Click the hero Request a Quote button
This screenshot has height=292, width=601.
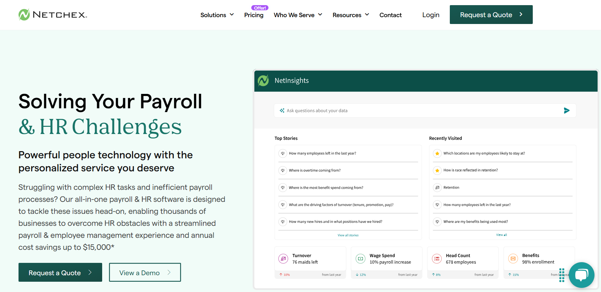click(60, 272)
